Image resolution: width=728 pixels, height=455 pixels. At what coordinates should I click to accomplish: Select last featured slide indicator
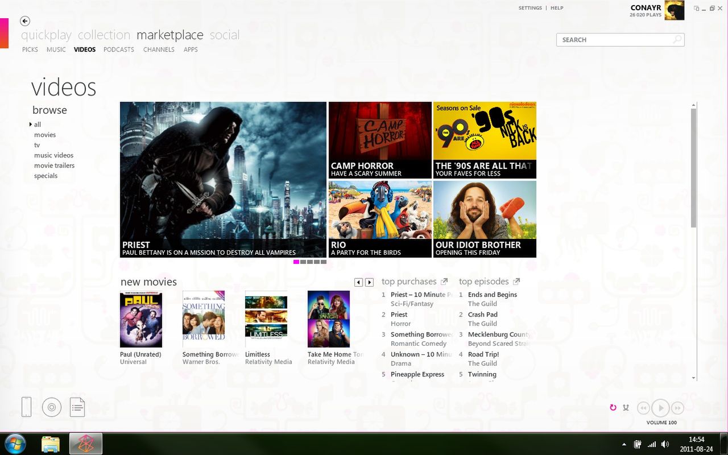pos(324,262)
